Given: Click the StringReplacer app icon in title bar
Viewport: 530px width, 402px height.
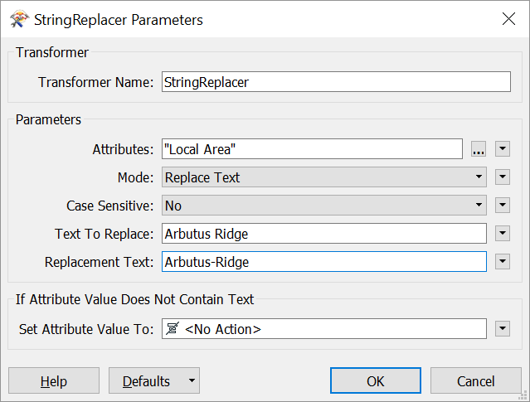Looking at the screenshot, I should click(18, 19).
